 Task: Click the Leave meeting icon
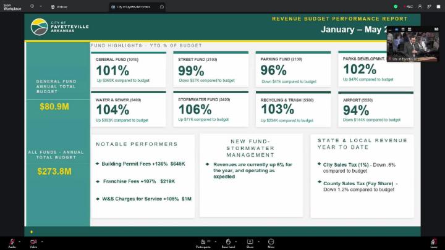[x=433, y=242]
